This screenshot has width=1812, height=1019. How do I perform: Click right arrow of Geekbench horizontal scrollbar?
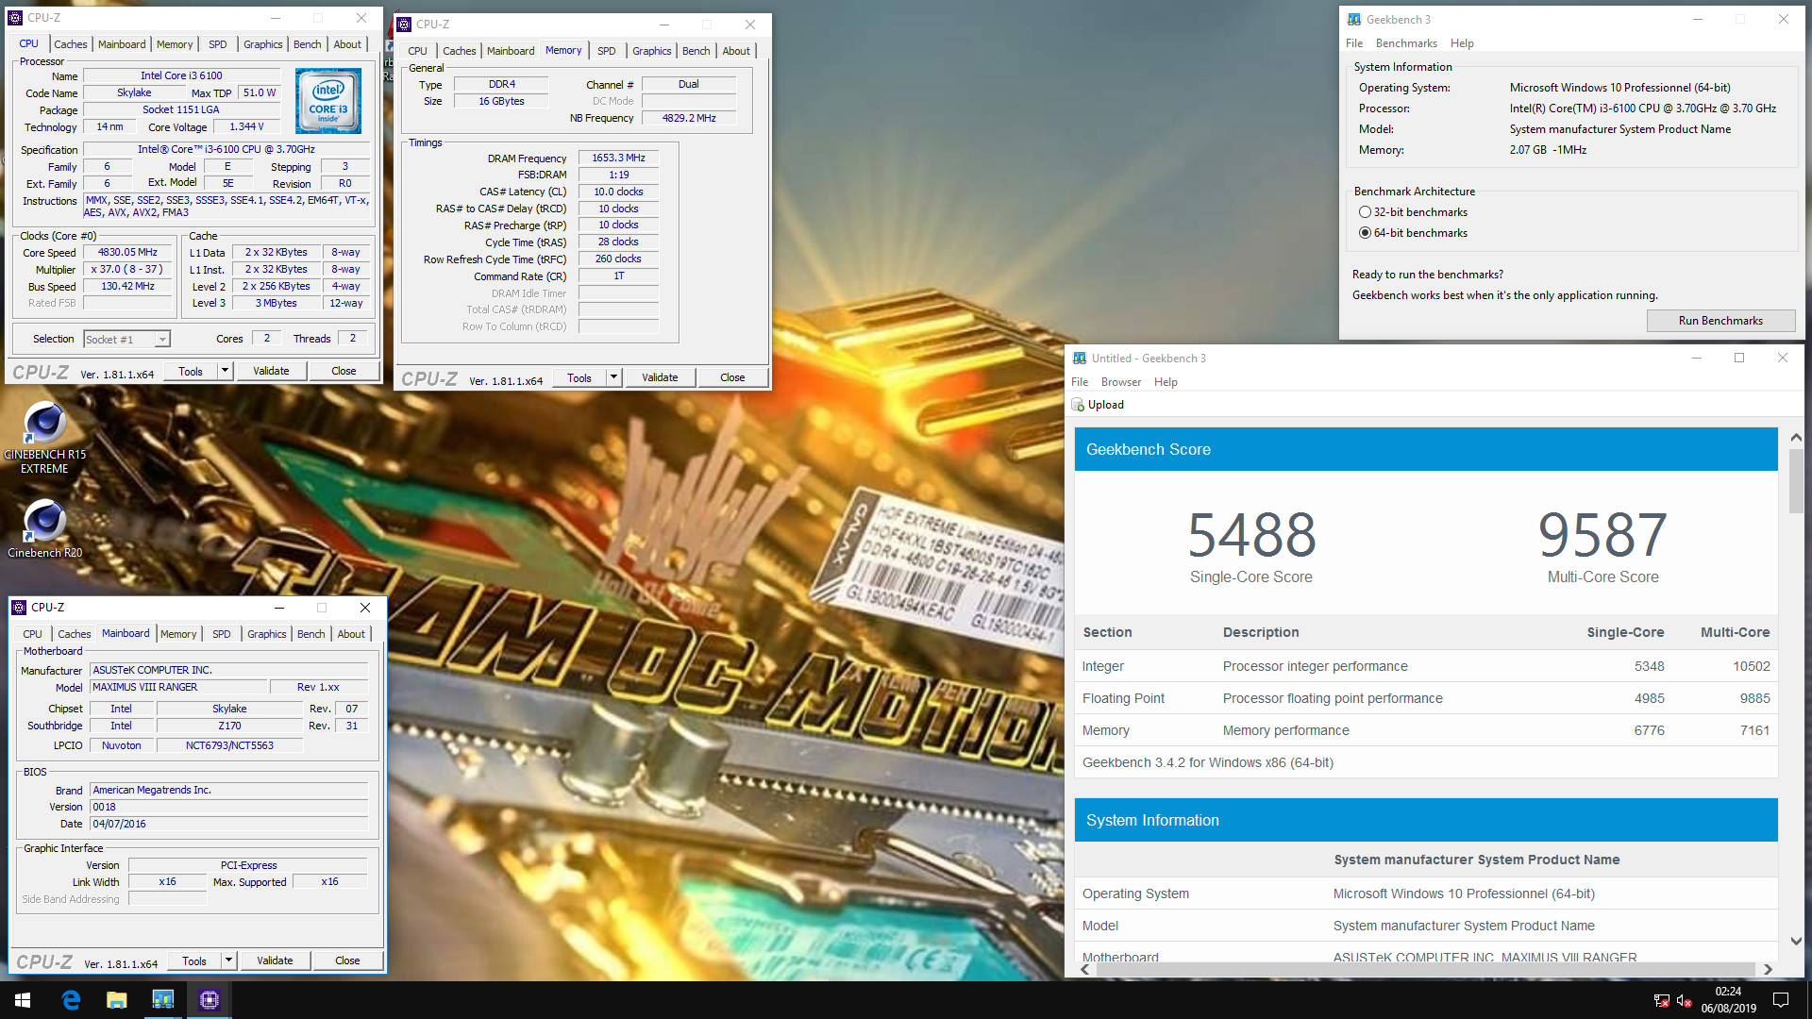coord(1768,969)
